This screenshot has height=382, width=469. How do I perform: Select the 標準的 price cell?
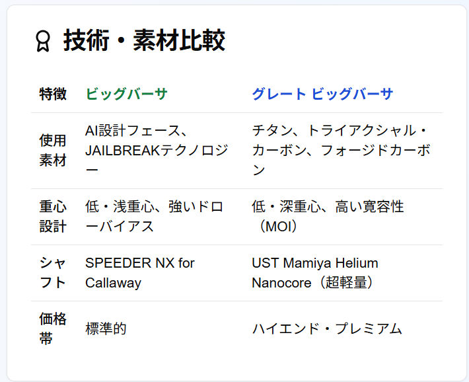point(106,328)
